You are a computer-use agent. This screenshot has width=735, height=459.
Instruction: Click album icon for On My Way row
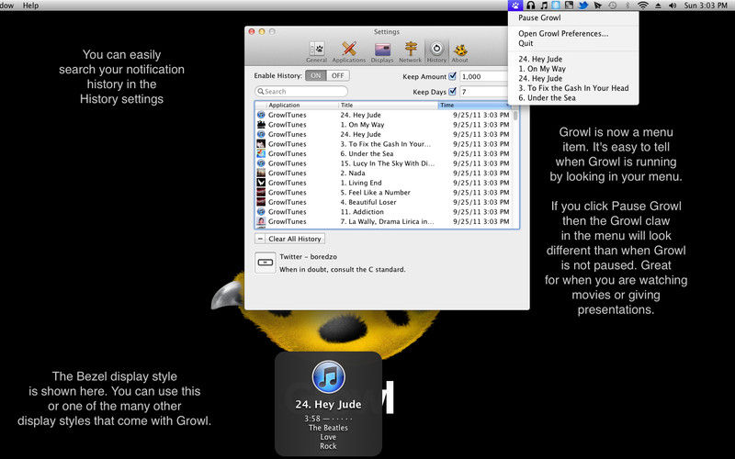261,125
